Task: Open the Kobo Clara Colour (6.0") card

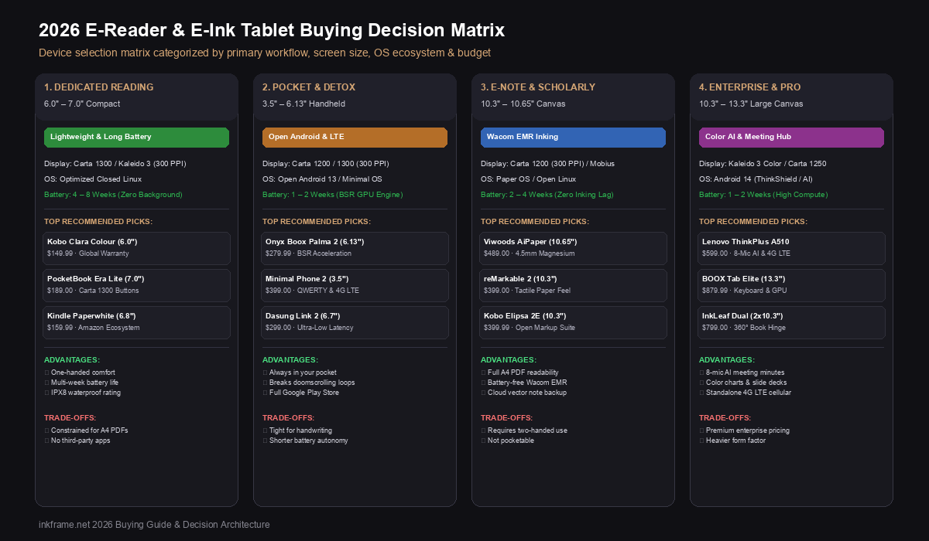Action: point(136,248)
